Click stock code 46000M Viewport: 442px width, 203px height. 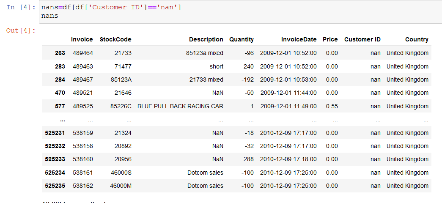coord(121,186)
